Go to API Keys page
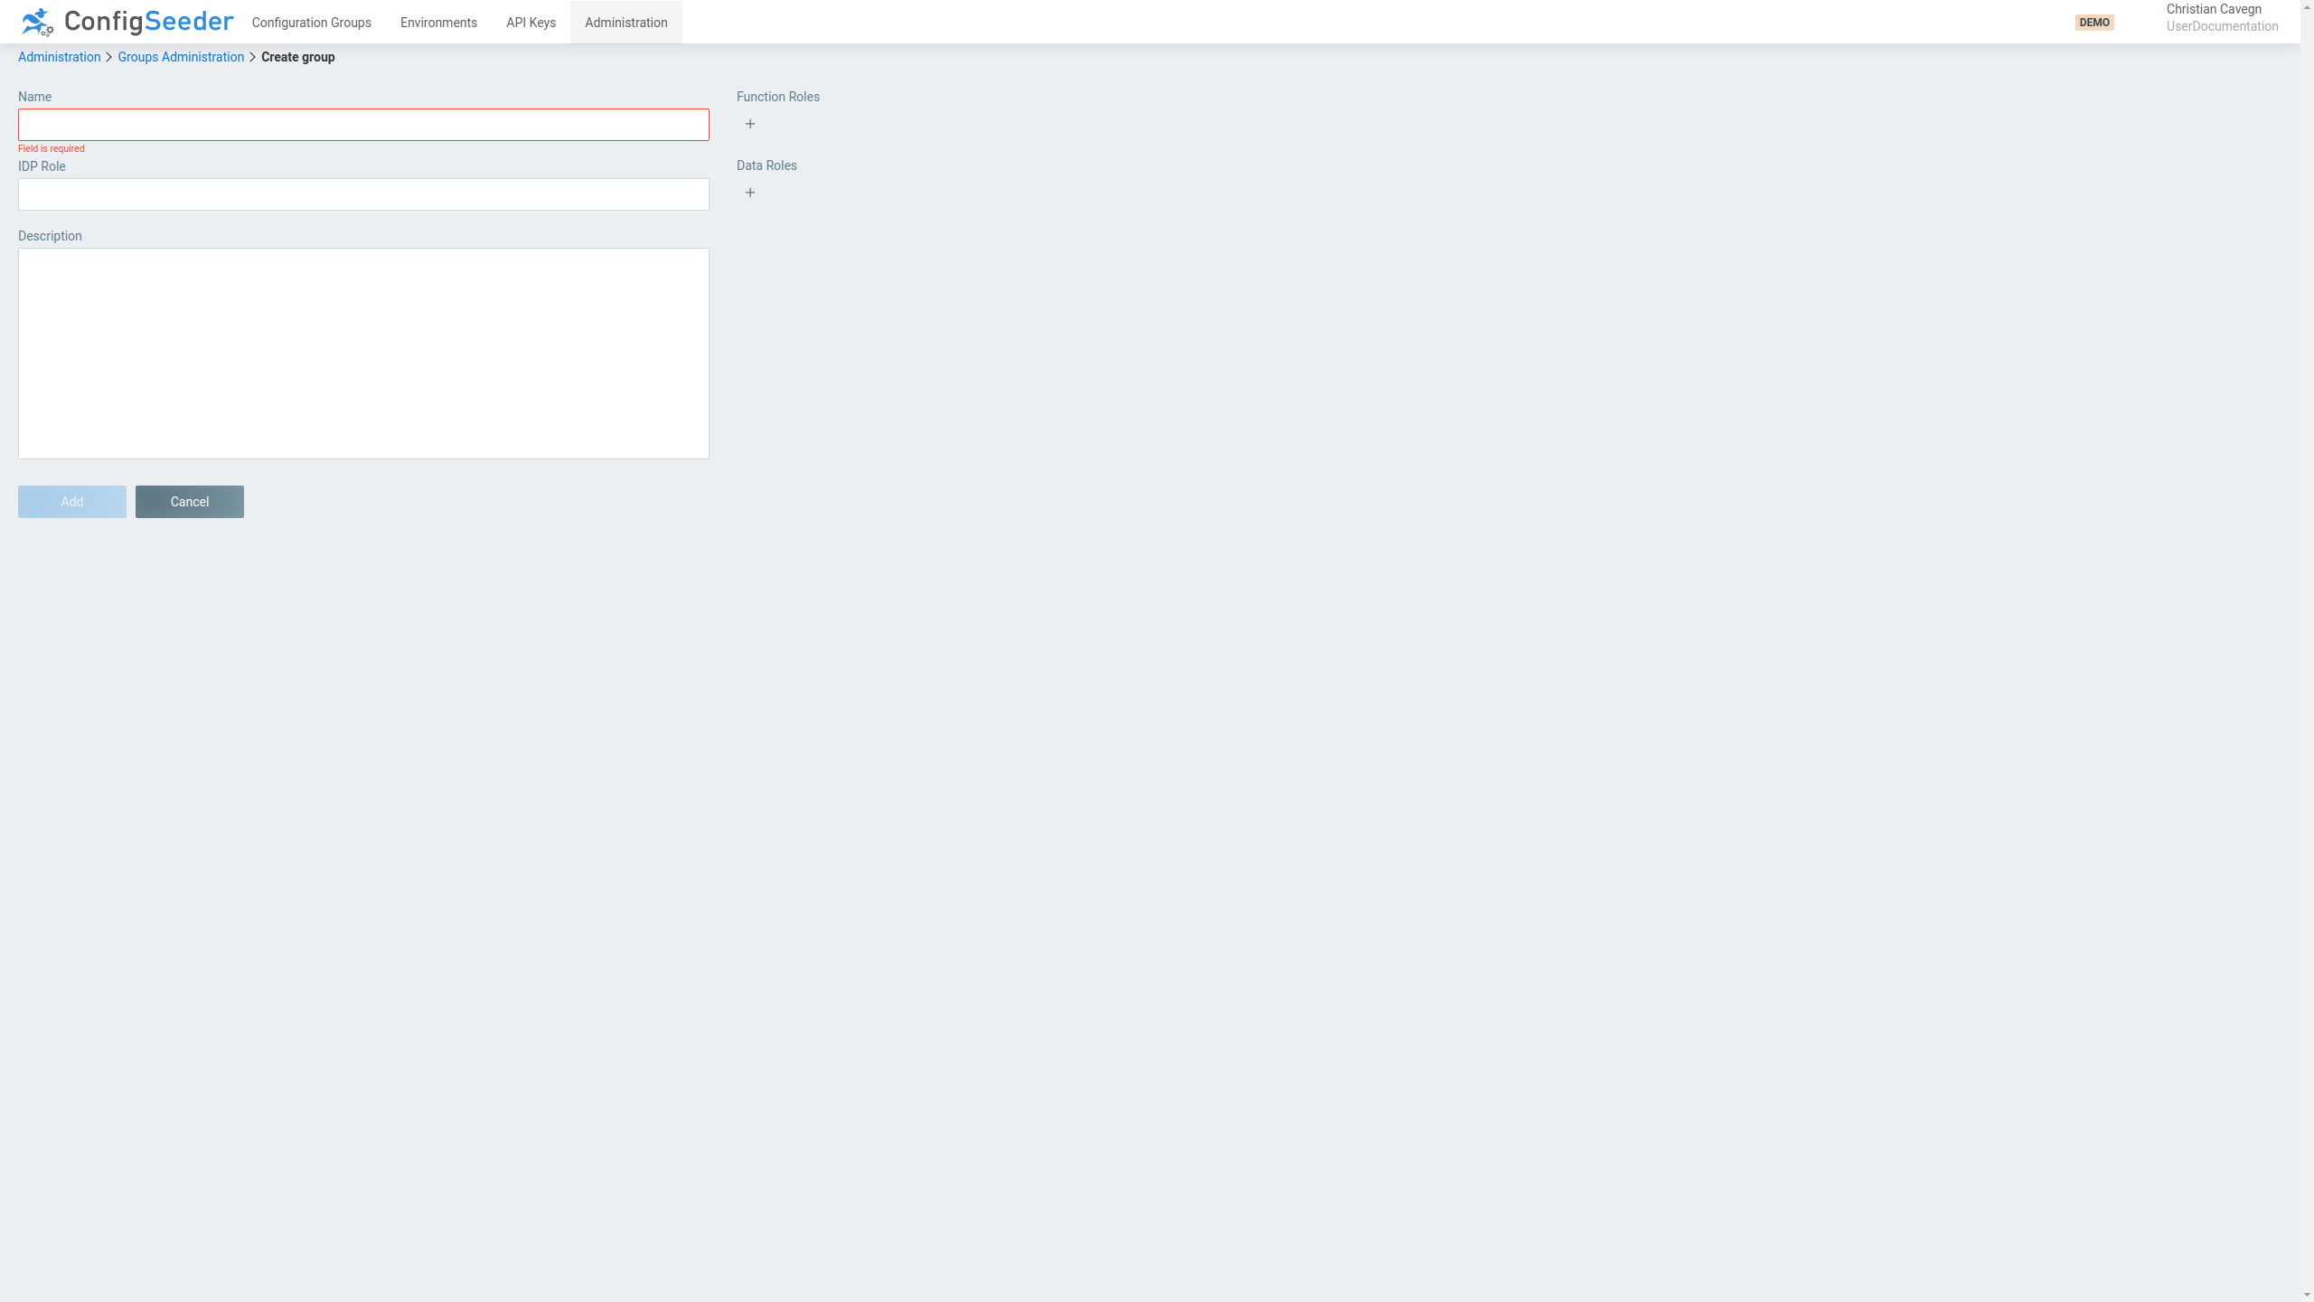2314x1302 pixels. click(x=531, y=23)
